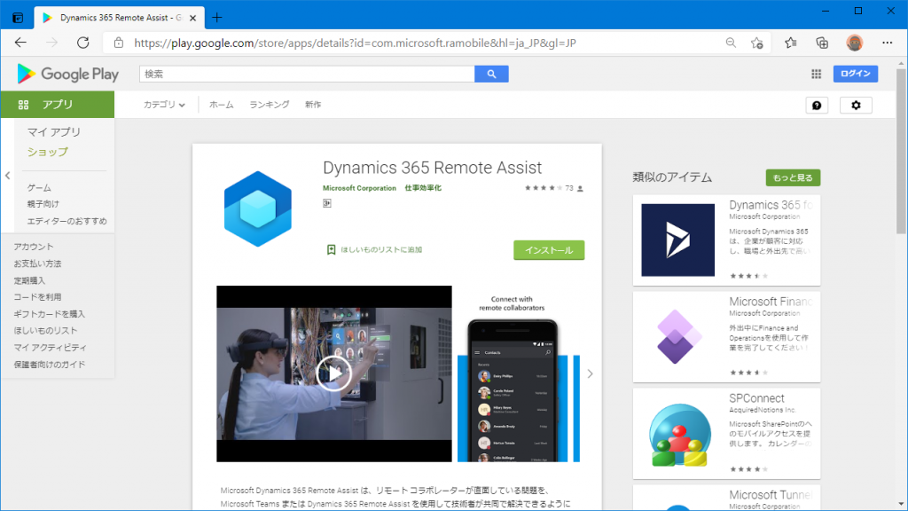
Task: Open the browser profile avatar
Action: coord(854,43)
